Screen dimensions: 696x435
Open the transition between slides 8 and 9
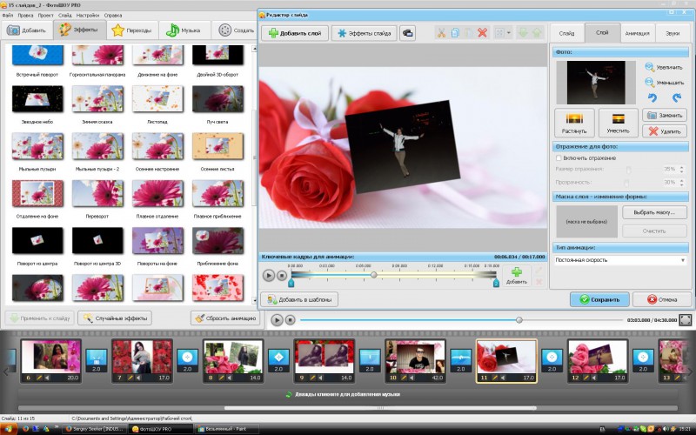click(x=278, y=360)
